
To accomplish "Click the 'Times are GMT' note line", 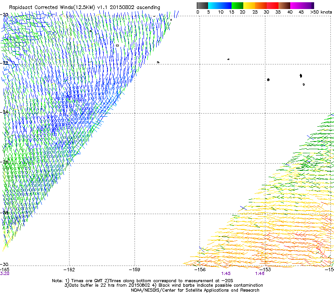I will coord(143,281).
